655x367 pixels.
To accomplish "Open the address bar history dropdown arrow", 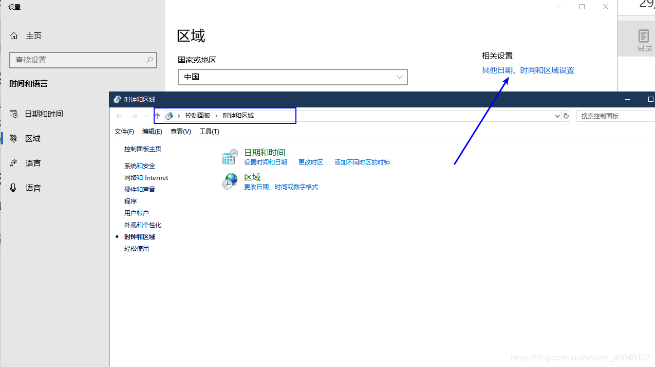I will pos(556,116).
